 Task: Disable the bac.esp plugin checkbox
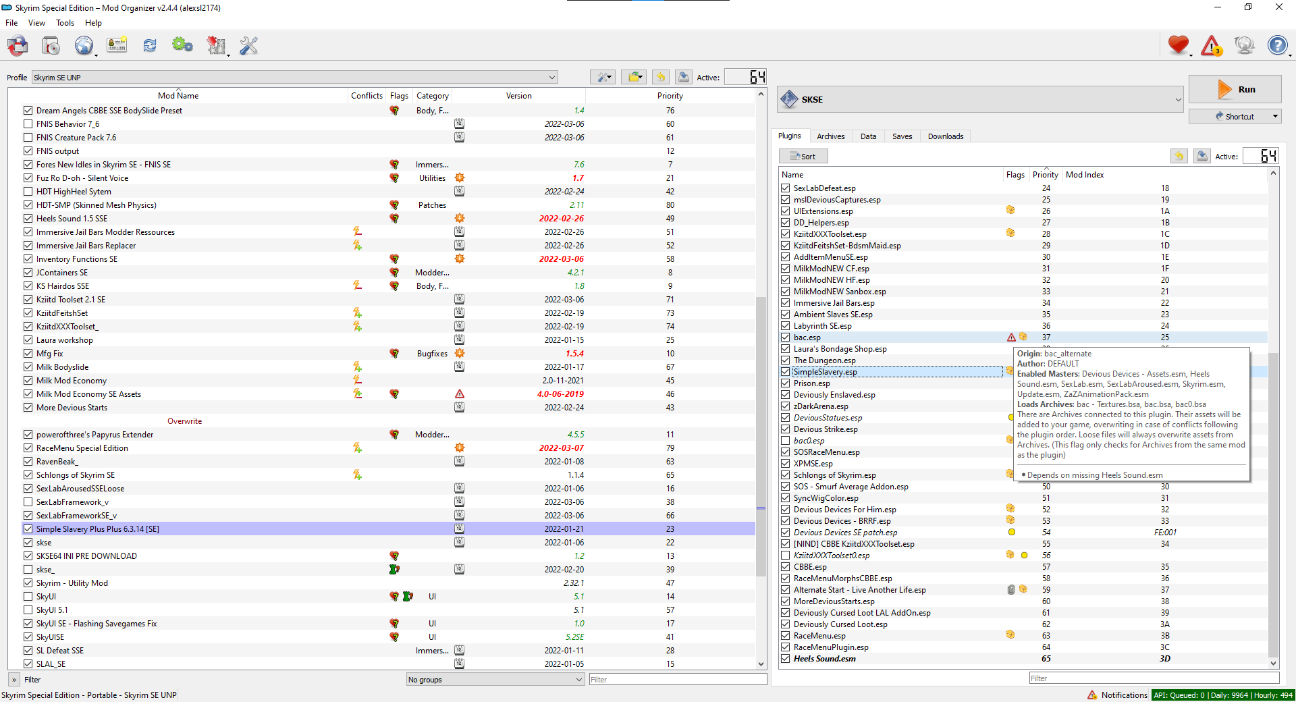[x=785, y=337]
